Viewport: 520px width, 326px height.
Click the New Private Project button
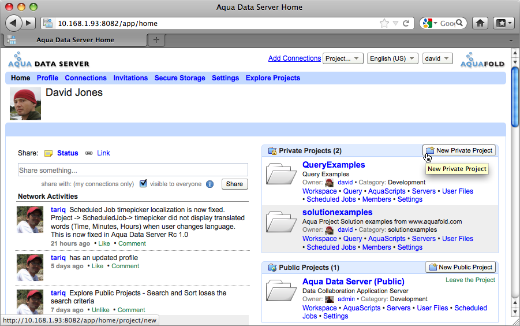[x=459, y=150]
